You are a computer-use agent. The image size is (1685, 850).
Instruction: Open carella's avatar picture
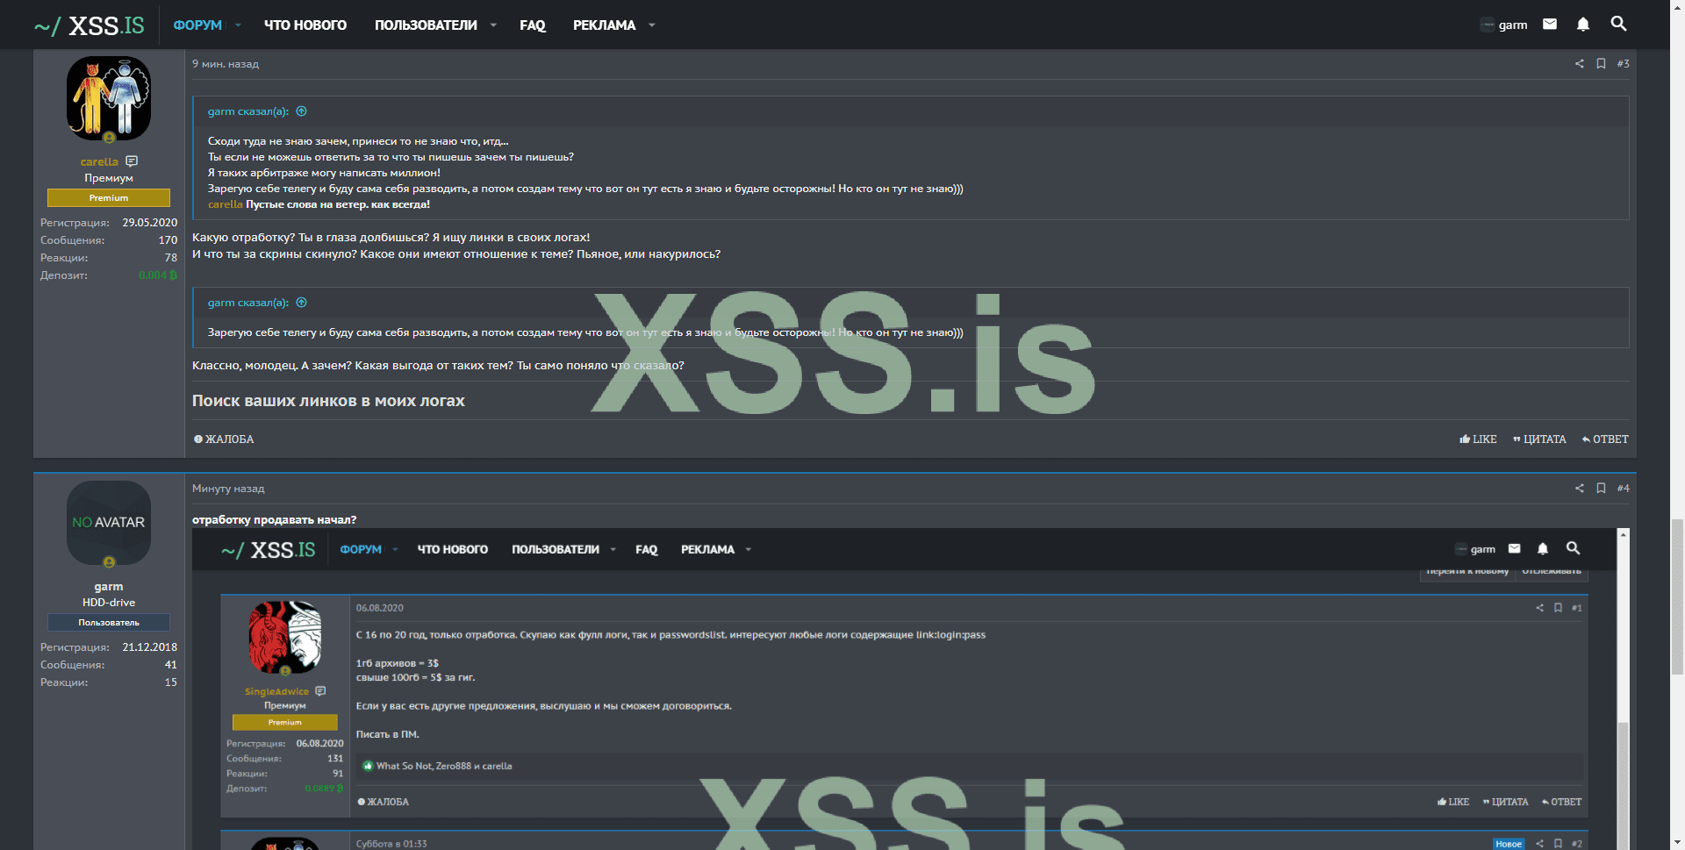point(109,98)
